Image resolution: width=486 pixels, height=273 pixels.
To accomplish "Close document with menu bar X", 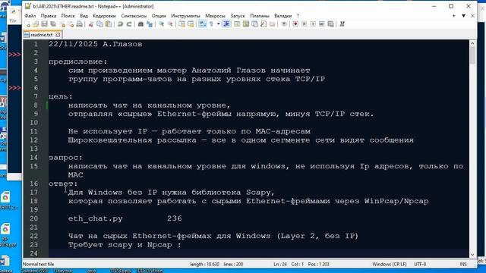I will pyautogui.click(x=472, y=16).
